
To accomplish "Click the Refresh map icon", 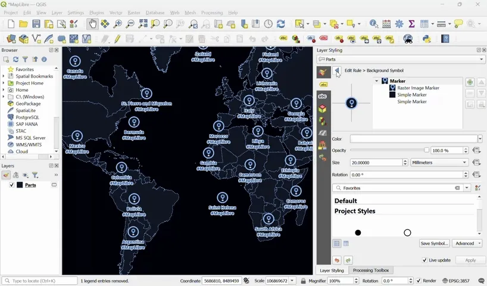I will (x=281, y=24).
